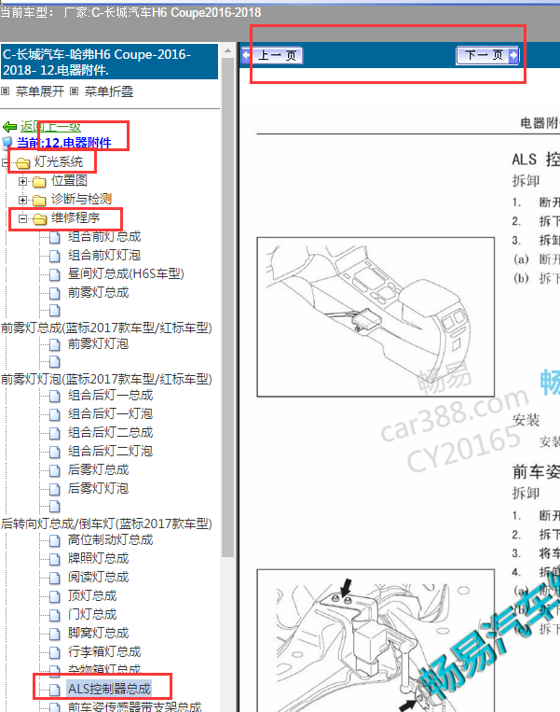Click the ALS controller console diagram image

tap(376, 317)
